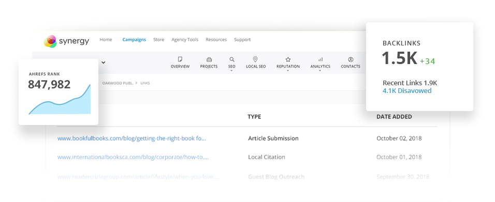Open the Overview document icon

click(180, 59)
